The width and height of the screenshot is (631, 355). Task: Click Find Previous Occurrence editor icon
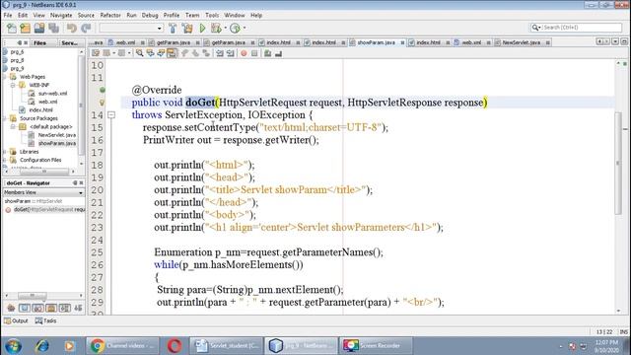150,53
